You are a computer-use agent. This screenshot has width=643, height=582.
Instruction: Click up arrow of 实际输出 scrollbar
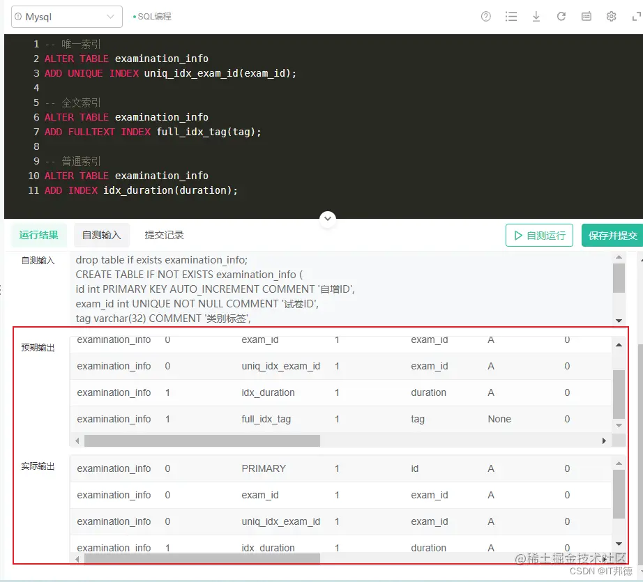619,464
